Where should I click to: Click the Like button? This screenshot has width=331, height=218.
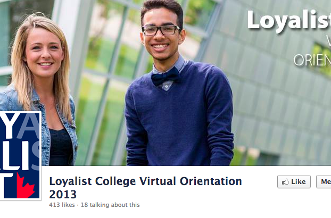click(x=294, y=181)
